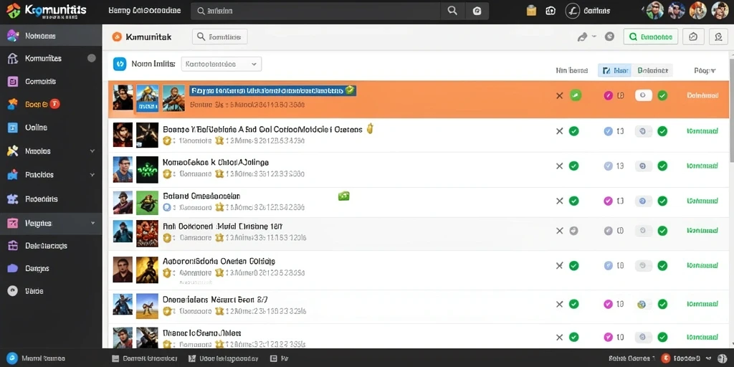Viewport: 734px width, 367px height.
Task: Click the top bar search input field
Action: coord(316,11)
